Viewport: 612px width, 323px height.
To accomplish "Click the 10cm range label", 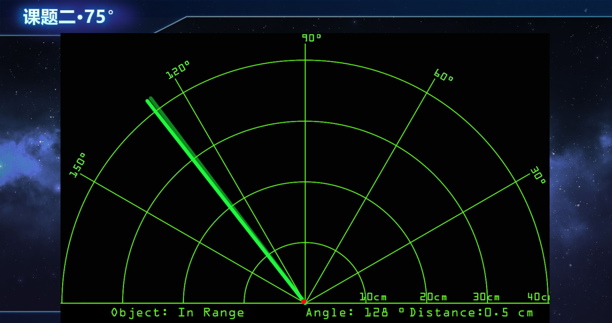I will [373, 297].
